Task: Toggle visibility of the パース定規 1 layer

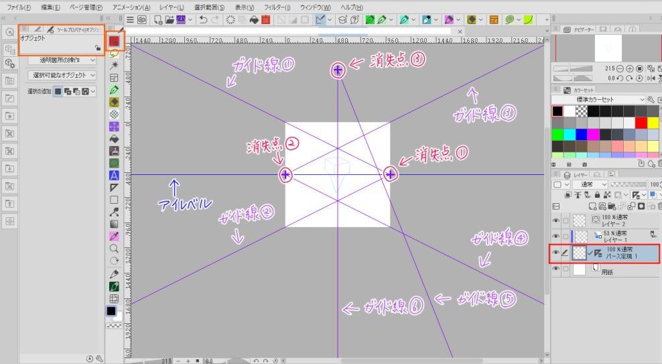Action: coord(555,252)
